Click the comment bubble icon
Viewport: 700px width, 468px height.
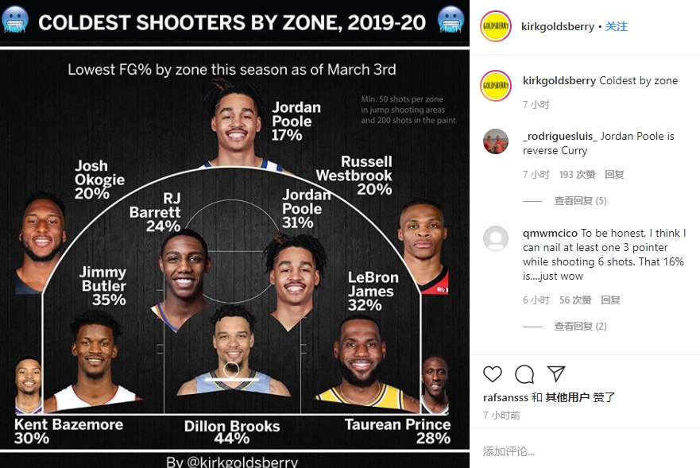pyautogui.click(x=524, y=374)
